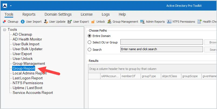The height and width of the screenshot is (109, 217).
Task: Open User Bulk Import tree item
Action: pyautogui.click(x=26, y=44)
